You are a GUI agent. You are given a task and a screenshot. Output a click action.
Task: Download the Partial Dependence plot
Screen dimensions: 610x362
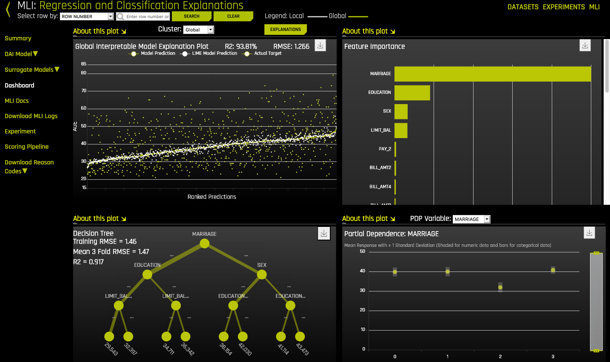tap(589, 233)
